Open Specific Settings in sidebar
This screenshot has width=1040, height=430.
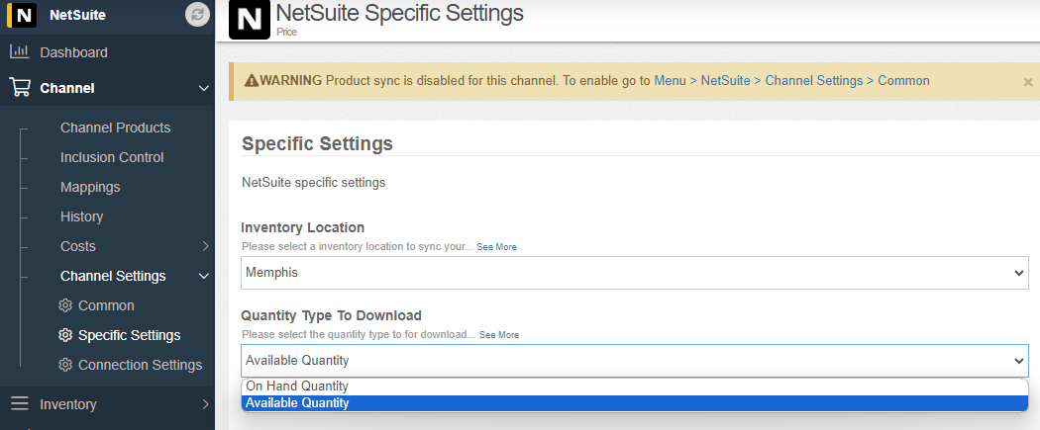click(x=130, y=335)
